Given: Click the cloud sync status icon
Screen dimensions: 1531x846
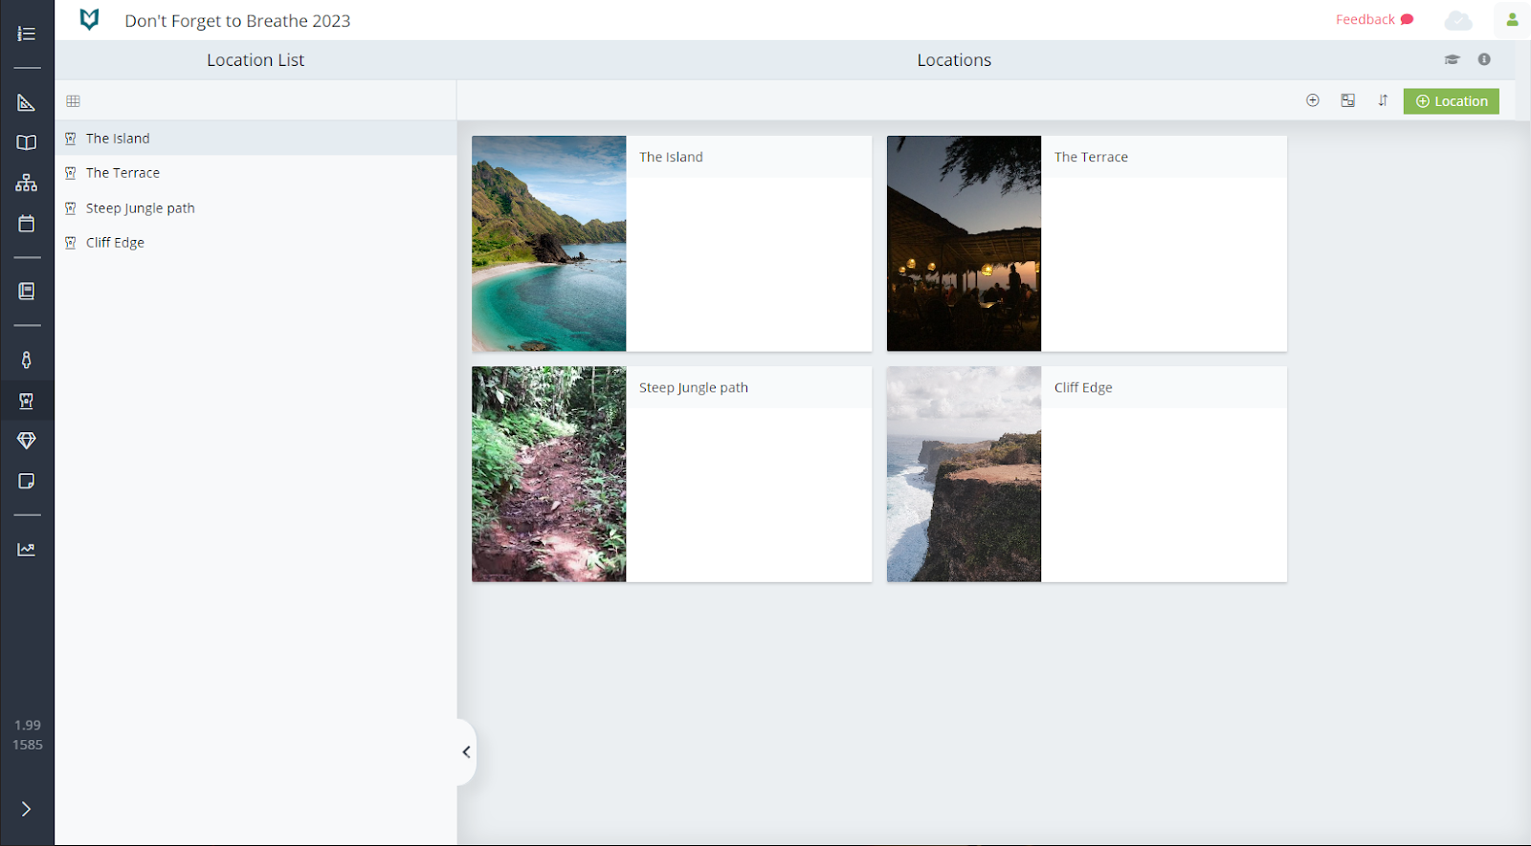Looking at the screenshot, I should 1458,20.
